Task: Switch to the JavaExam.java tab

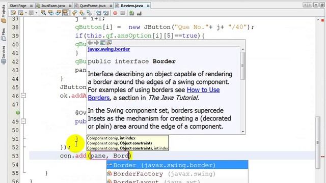Action: point(53,6)
